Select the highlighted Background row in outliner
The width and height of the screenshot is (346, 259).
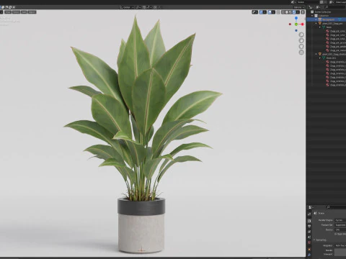tap(327, 19)
